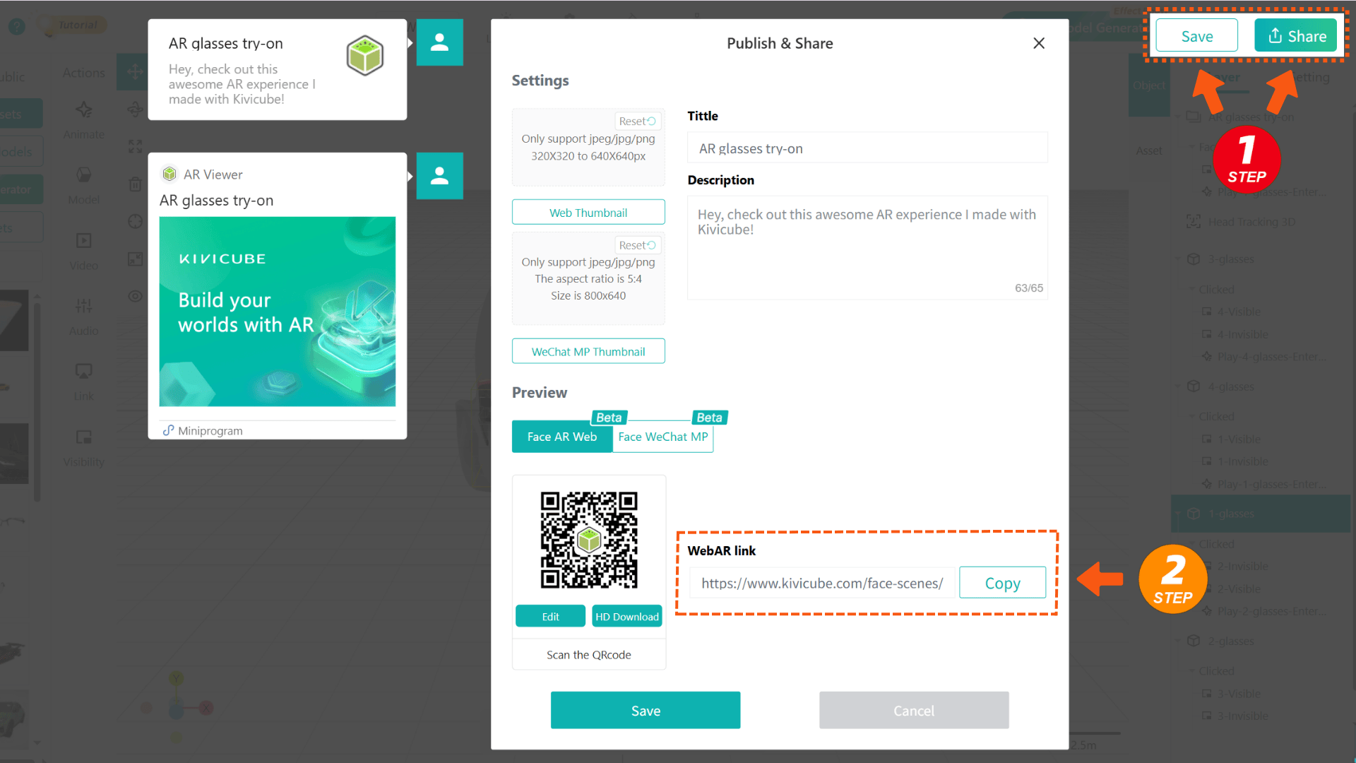1356x763 pixels.
Task: Click the trash delete icon in the toolbar
Action: (x=134, y=184)
